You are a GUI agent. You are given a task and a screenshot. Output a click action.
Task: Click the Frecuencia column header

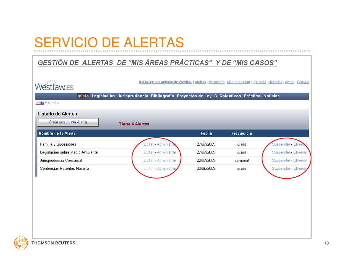(x=242, y=133)
